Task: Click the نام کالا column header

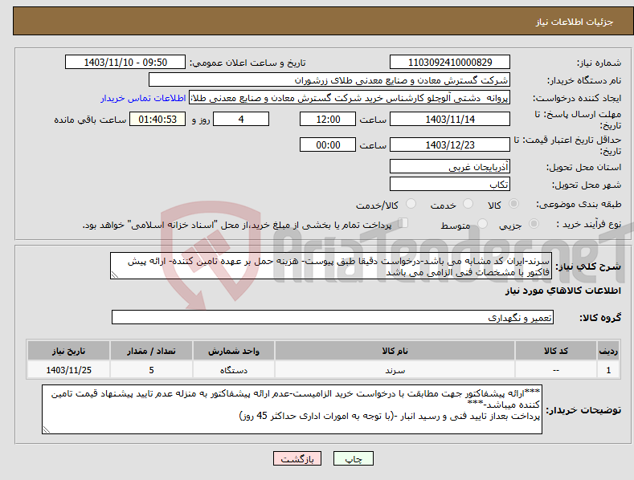Action: point(395,351)
